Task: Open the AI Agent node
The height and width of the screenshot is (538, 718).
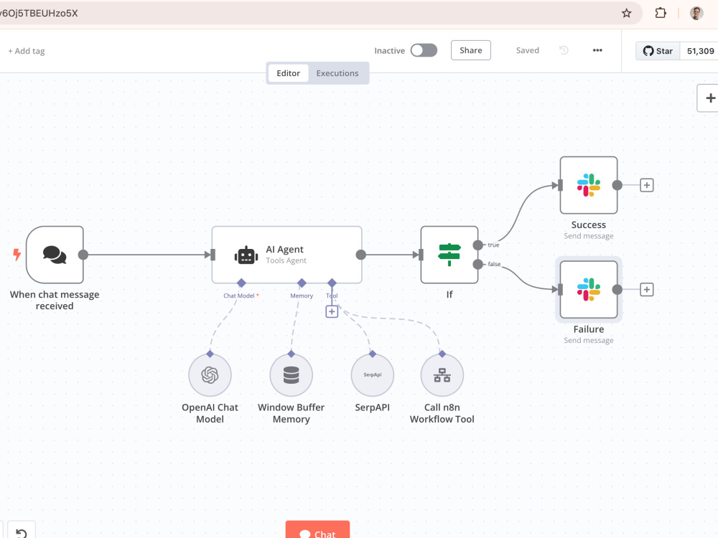Action: point(286,255)
